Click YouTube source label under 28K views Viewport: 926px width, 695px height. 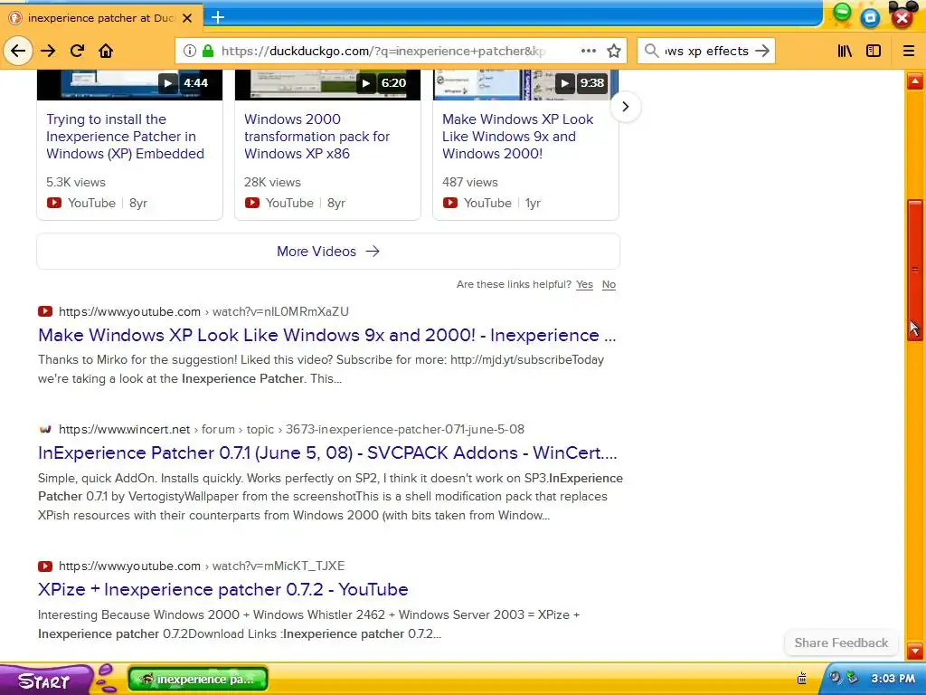click(289, 203)
